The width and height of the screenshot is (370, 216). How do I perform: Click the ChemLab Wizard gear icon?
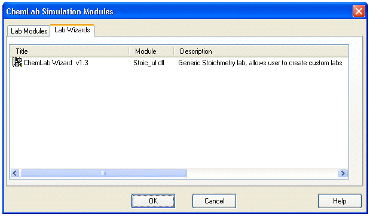(17, 62)
